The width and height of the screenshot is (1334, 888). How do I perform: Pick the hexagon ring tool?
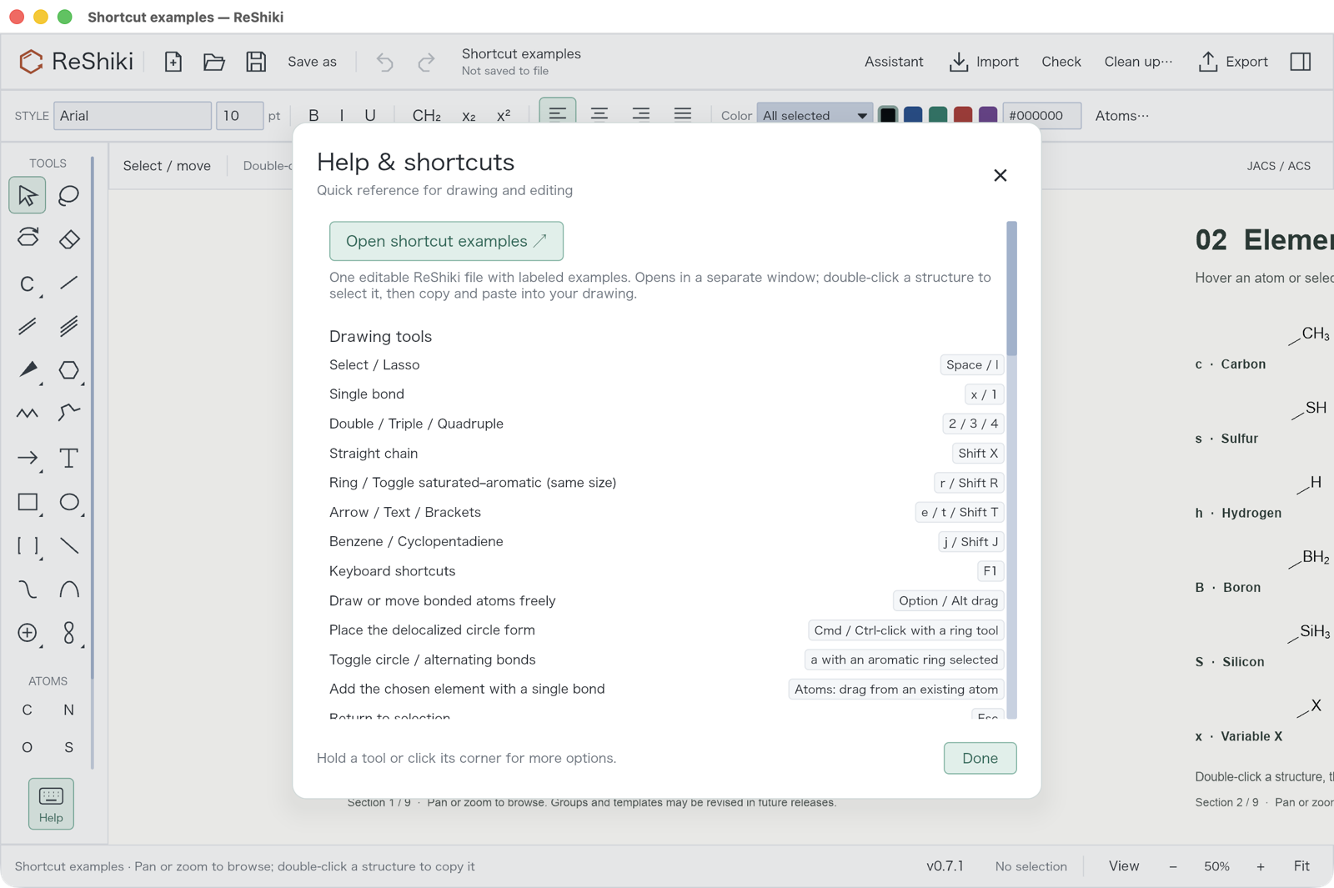pos(68,369)
